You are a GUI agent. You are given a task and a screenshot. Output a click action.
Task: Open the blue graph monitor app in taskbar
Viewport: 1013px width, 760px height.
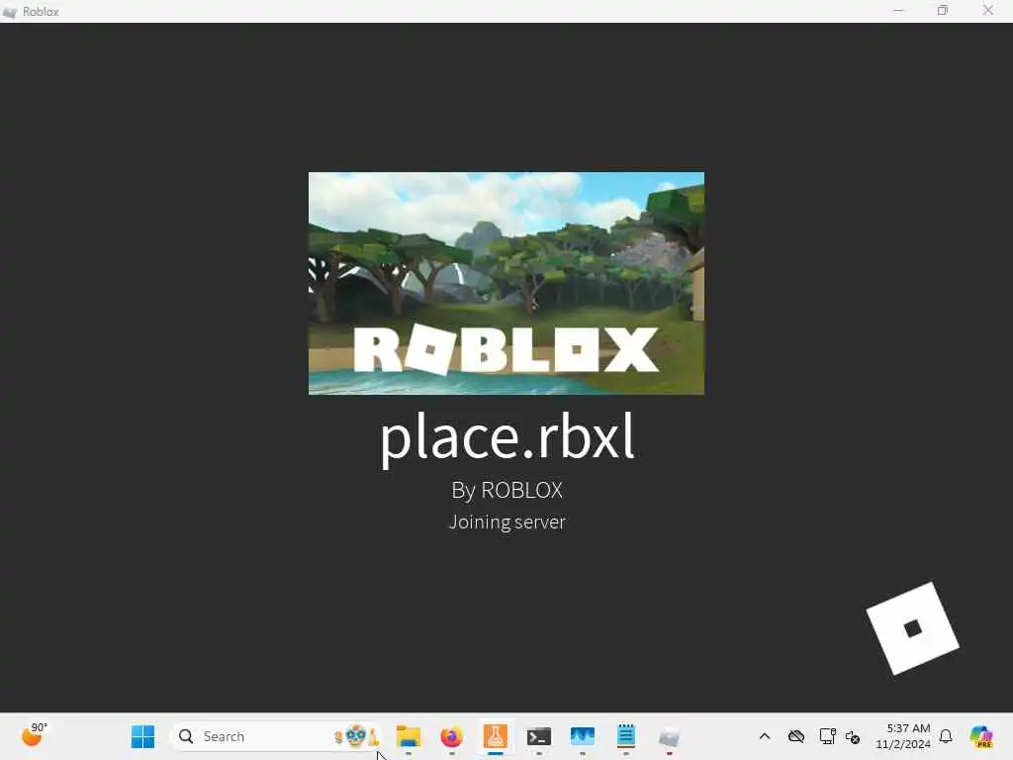pos(582,736)
